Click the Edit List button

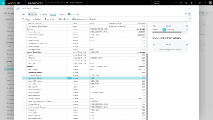point(32,14)
